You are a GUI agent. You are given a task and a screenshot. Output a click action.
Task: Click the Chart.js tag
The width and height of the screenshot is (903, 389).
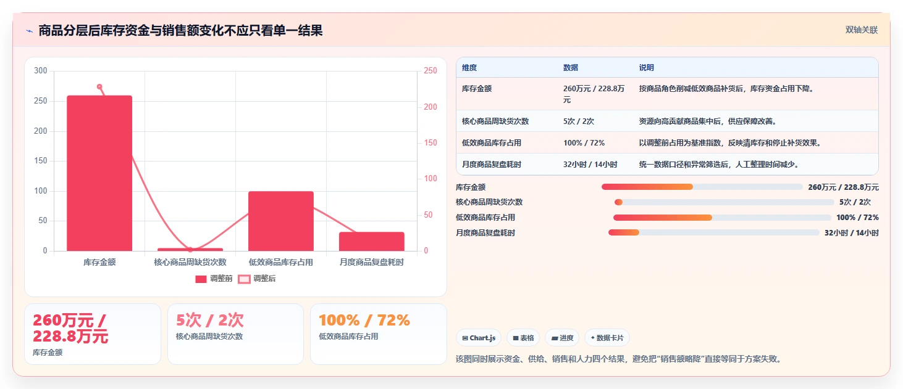pos(479,338)
